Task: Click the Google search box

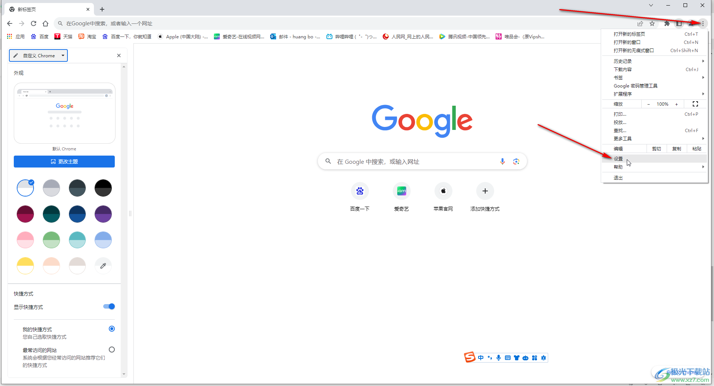Action: tap(422, 161)
